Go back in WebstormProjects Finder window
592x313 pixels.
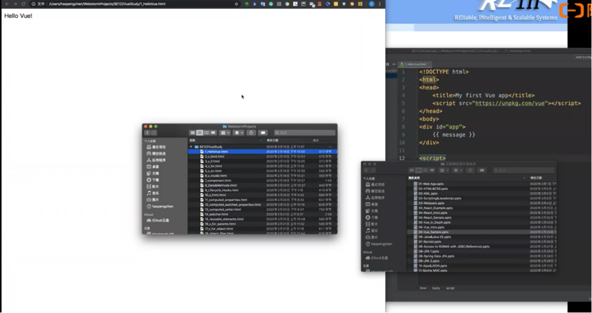(x=147, y=133)
